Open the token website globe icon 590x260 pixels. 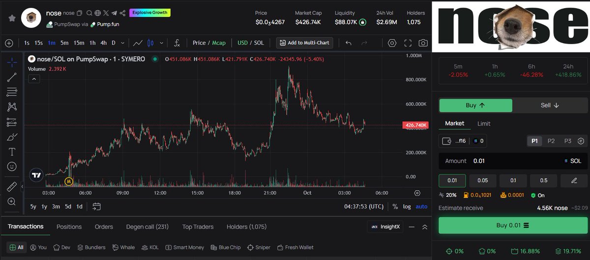[97, 13]
